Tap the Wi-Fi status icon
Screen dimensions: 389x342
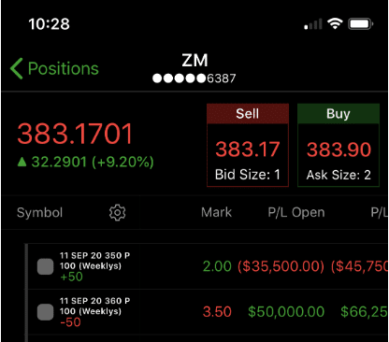335,23
